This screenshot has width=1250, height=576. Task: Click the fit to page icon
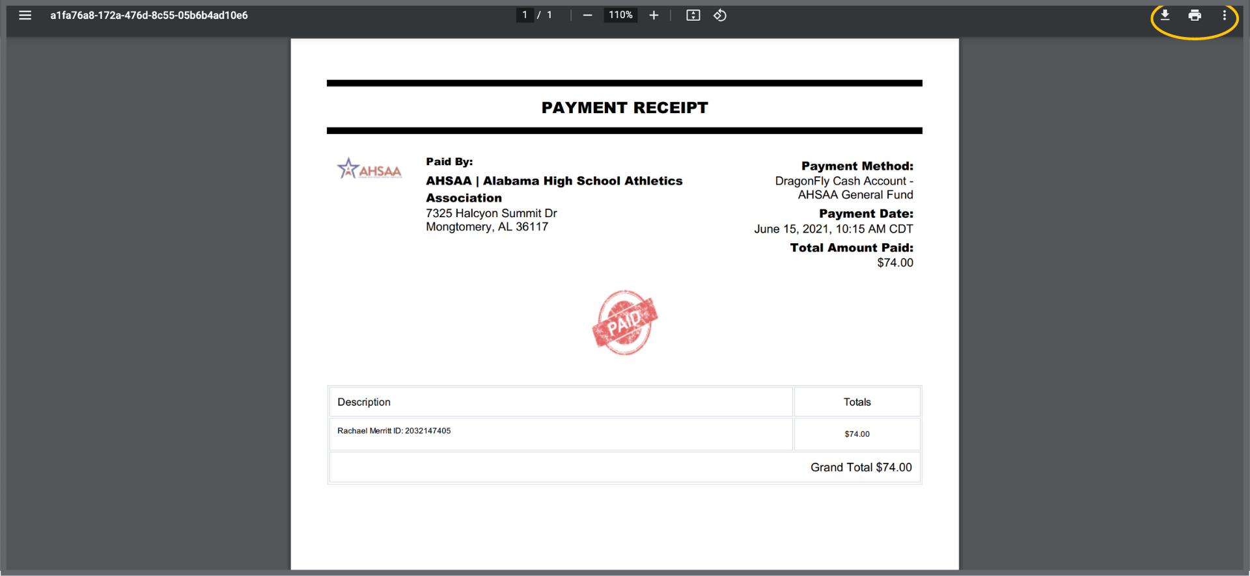pyautogui.click(x=693, y=15)
